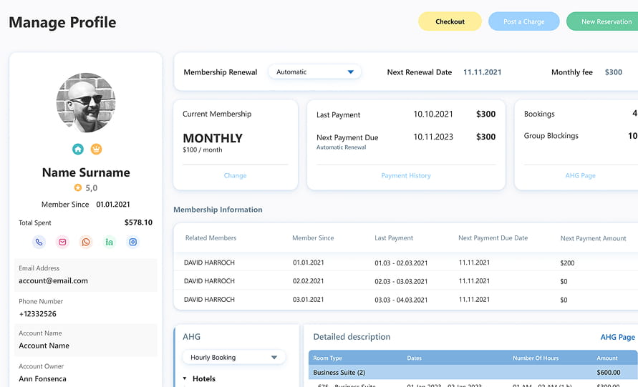
Task: Click the Checkout button
Action: (x=450, y=21)
